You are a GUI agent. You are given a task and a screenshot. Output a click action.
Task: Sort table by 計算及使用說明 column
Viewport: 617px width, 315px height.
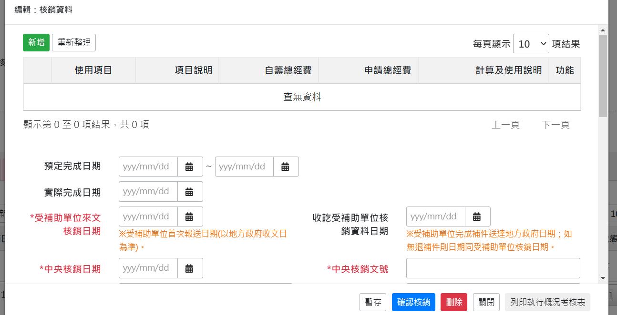[x=483, y=70]
